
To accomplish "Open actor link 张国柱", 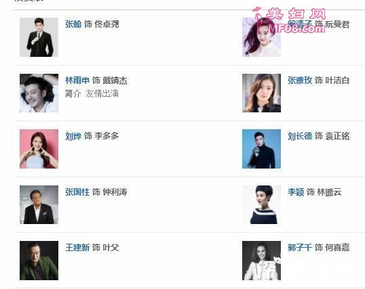I will tap(77, 192).
